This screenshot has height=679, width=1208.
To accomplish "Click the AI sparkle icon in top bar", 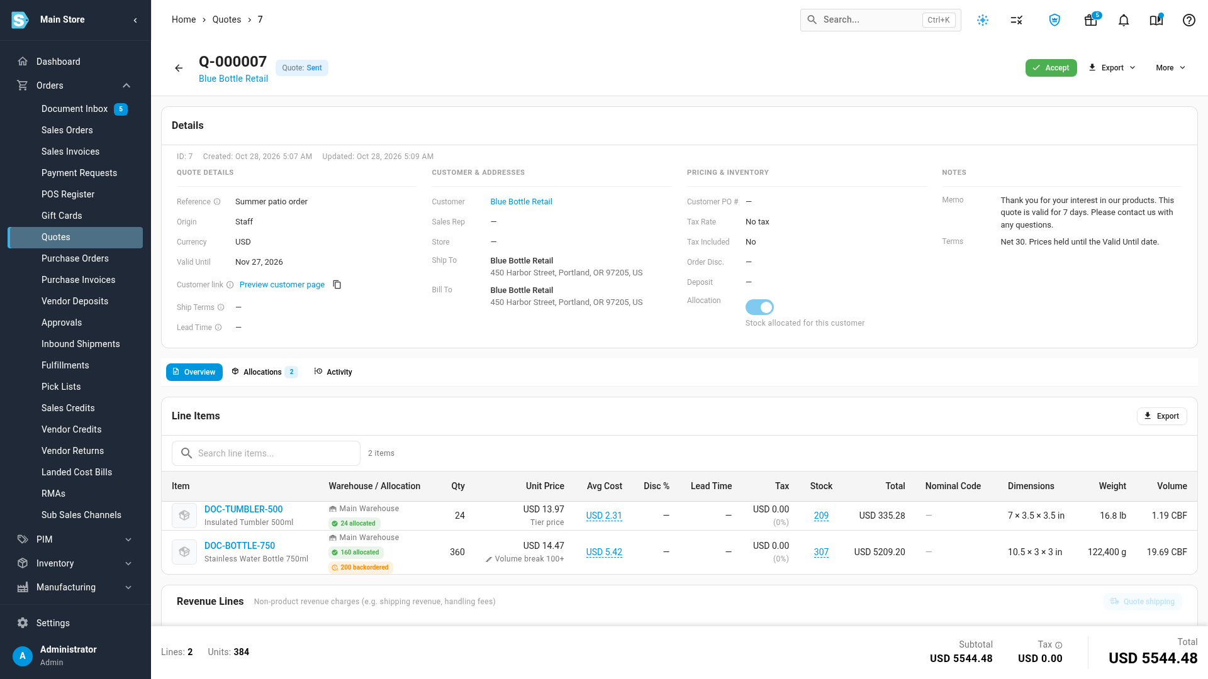I will click(983, 20).
